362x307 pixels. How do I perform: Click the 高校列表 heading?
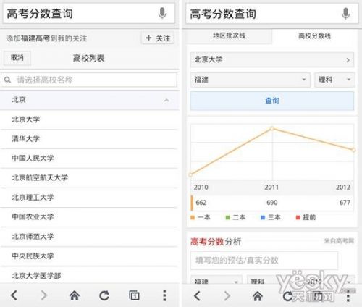coord(88,58)
